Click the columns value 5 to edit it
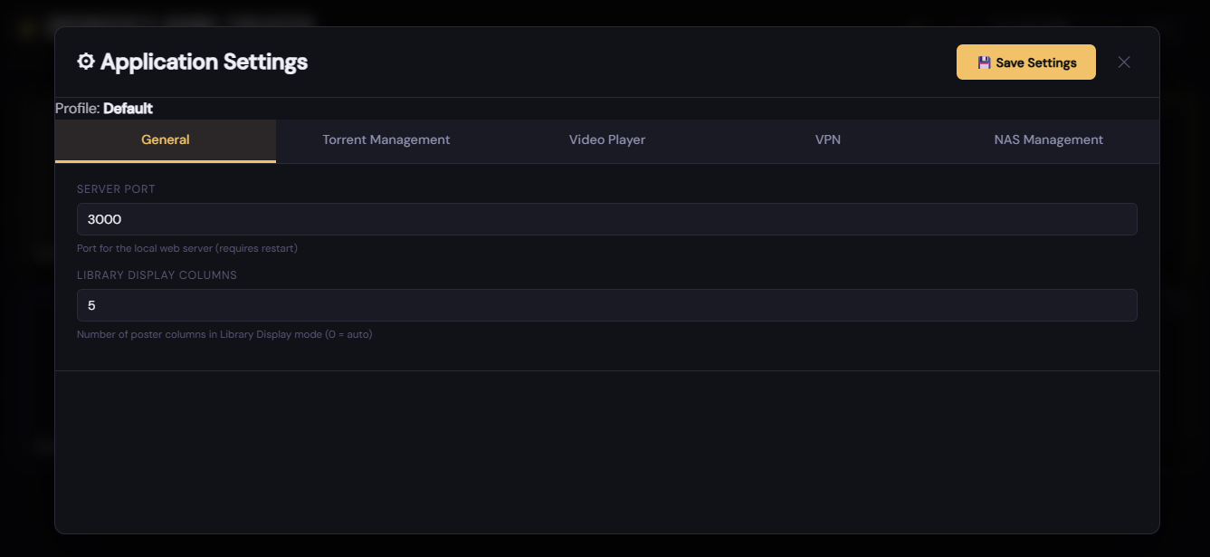Image resolution: width=1210 pixels, height=557 pixels. coord(91,305)
